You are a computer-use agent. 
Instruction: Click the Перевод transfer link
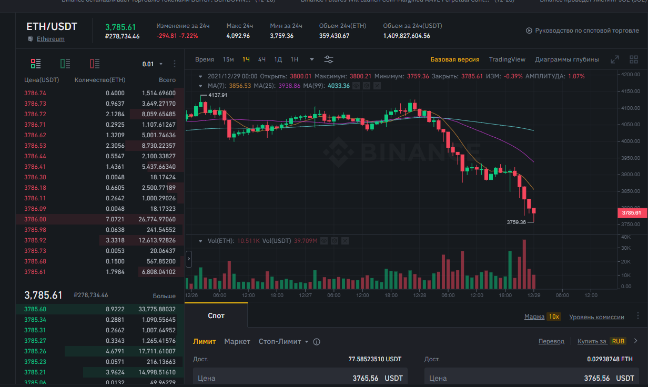(x=551, y=341)
